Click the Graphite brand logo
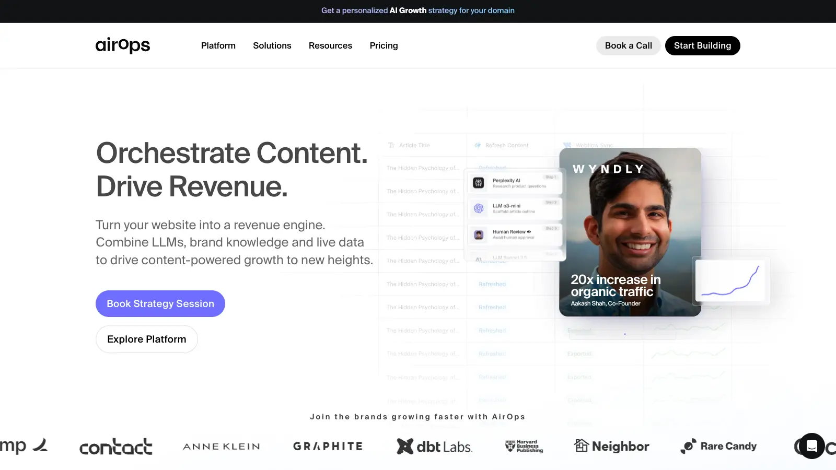This screenshot has height=470, width=836. [328, 446]
